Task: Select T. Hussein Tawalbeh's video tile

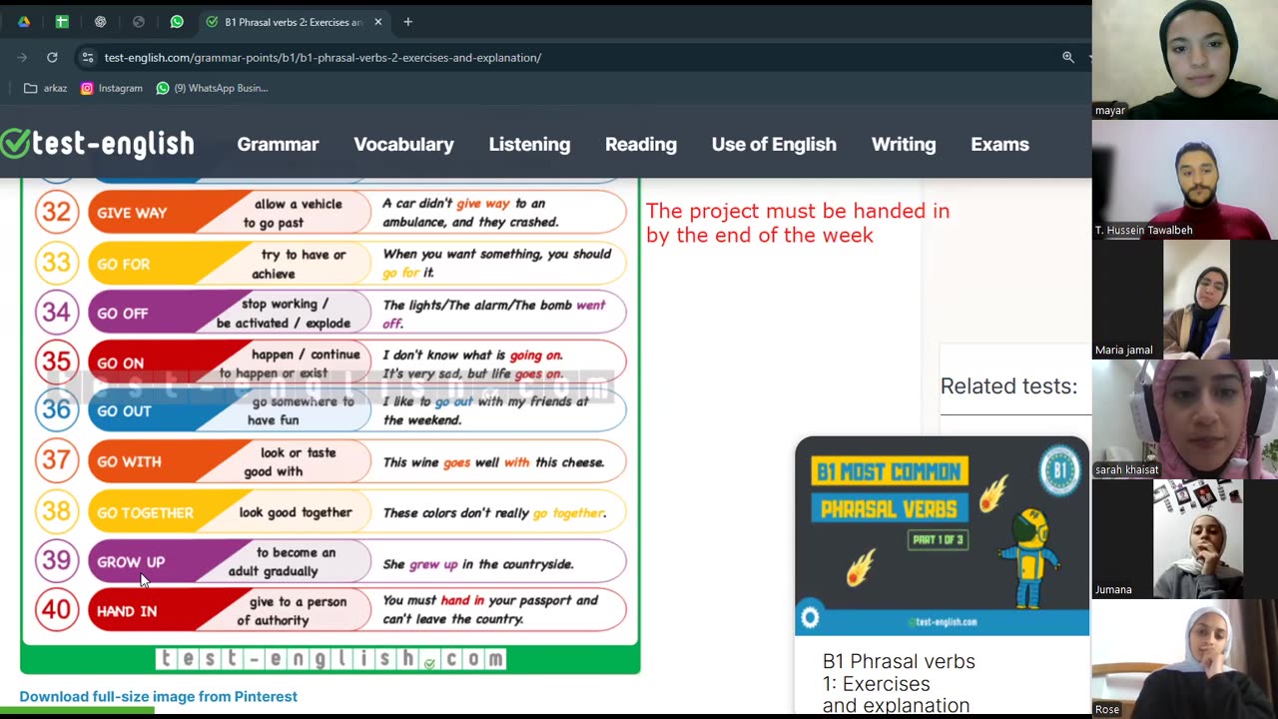Action: coord(1185,180)
